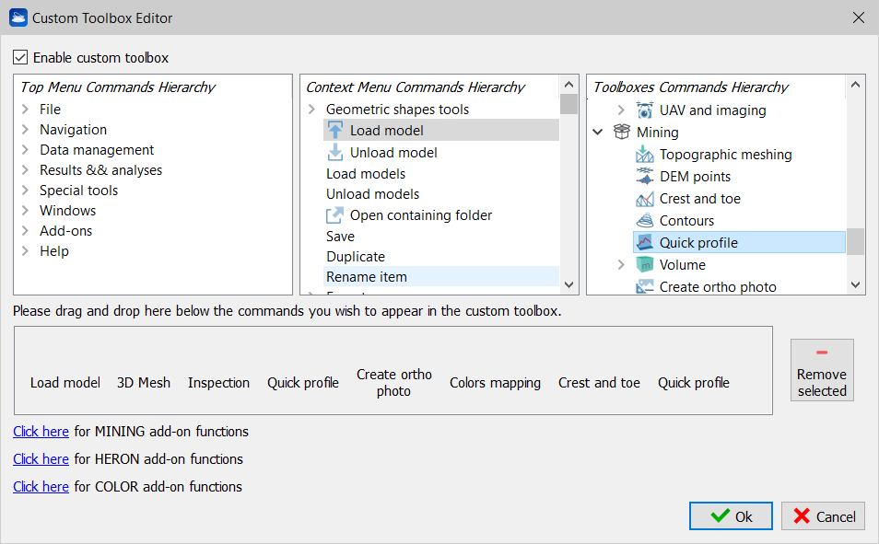Viewport: 879px width, 544px height.
Task: Select Data management in top menu hierarchy
Action: click(97, 150)
